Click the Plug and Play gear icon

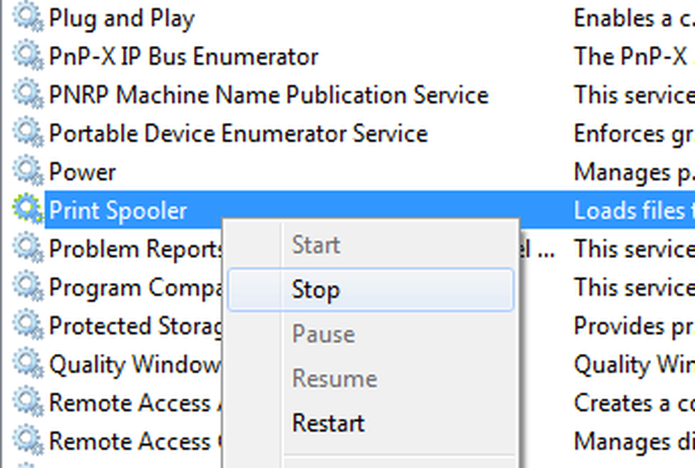tap(28, 18)
